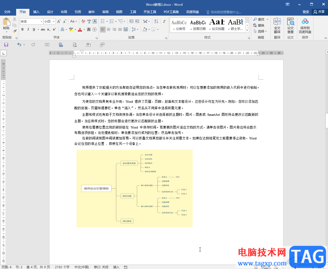Click the 论文查重 button
Viewport: 328px width, 269px height.
point(291,26)
